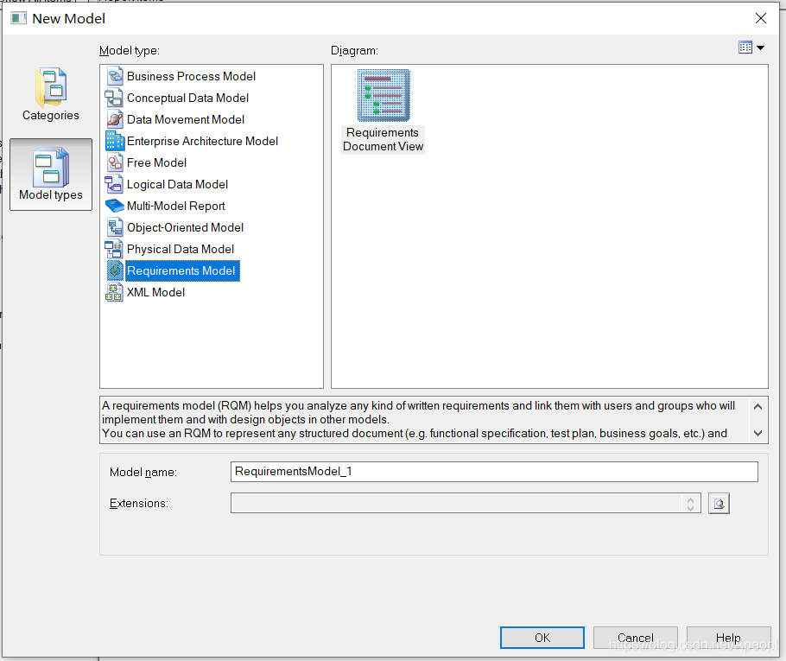Screen dimensions: 786x661
Task: Click the Object-Oriented Model icon
Action: pyautogui.click(x=115, y=227)
